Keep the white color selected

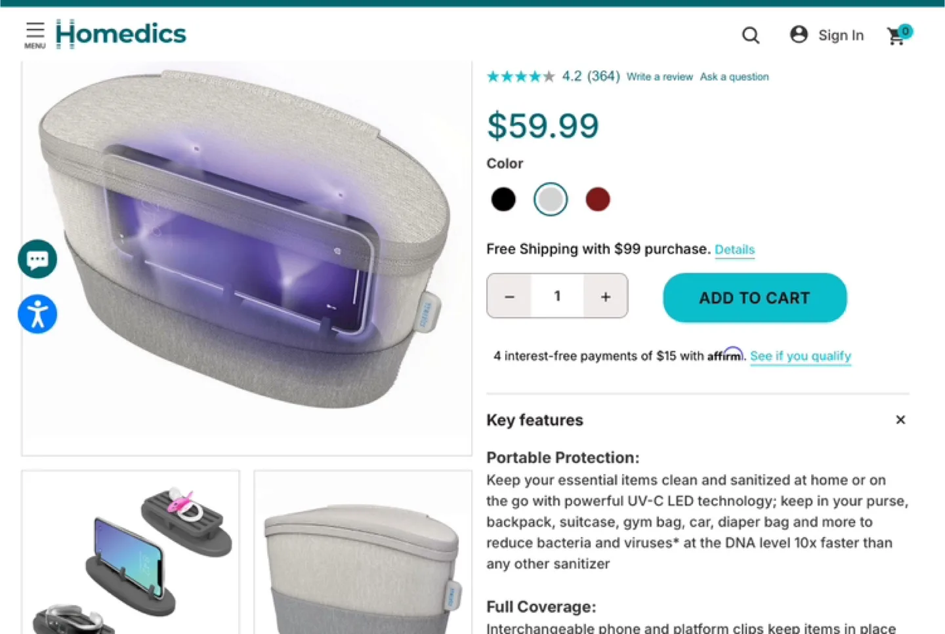[551, 199]
